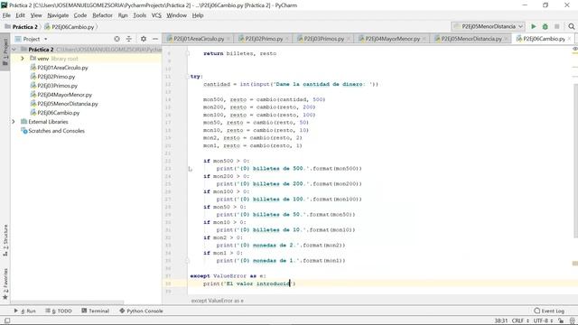The width and height of the screenshot is (578, 325).
Task: Click the try fold marker in gutter
Action: click(x=187, y=77)
